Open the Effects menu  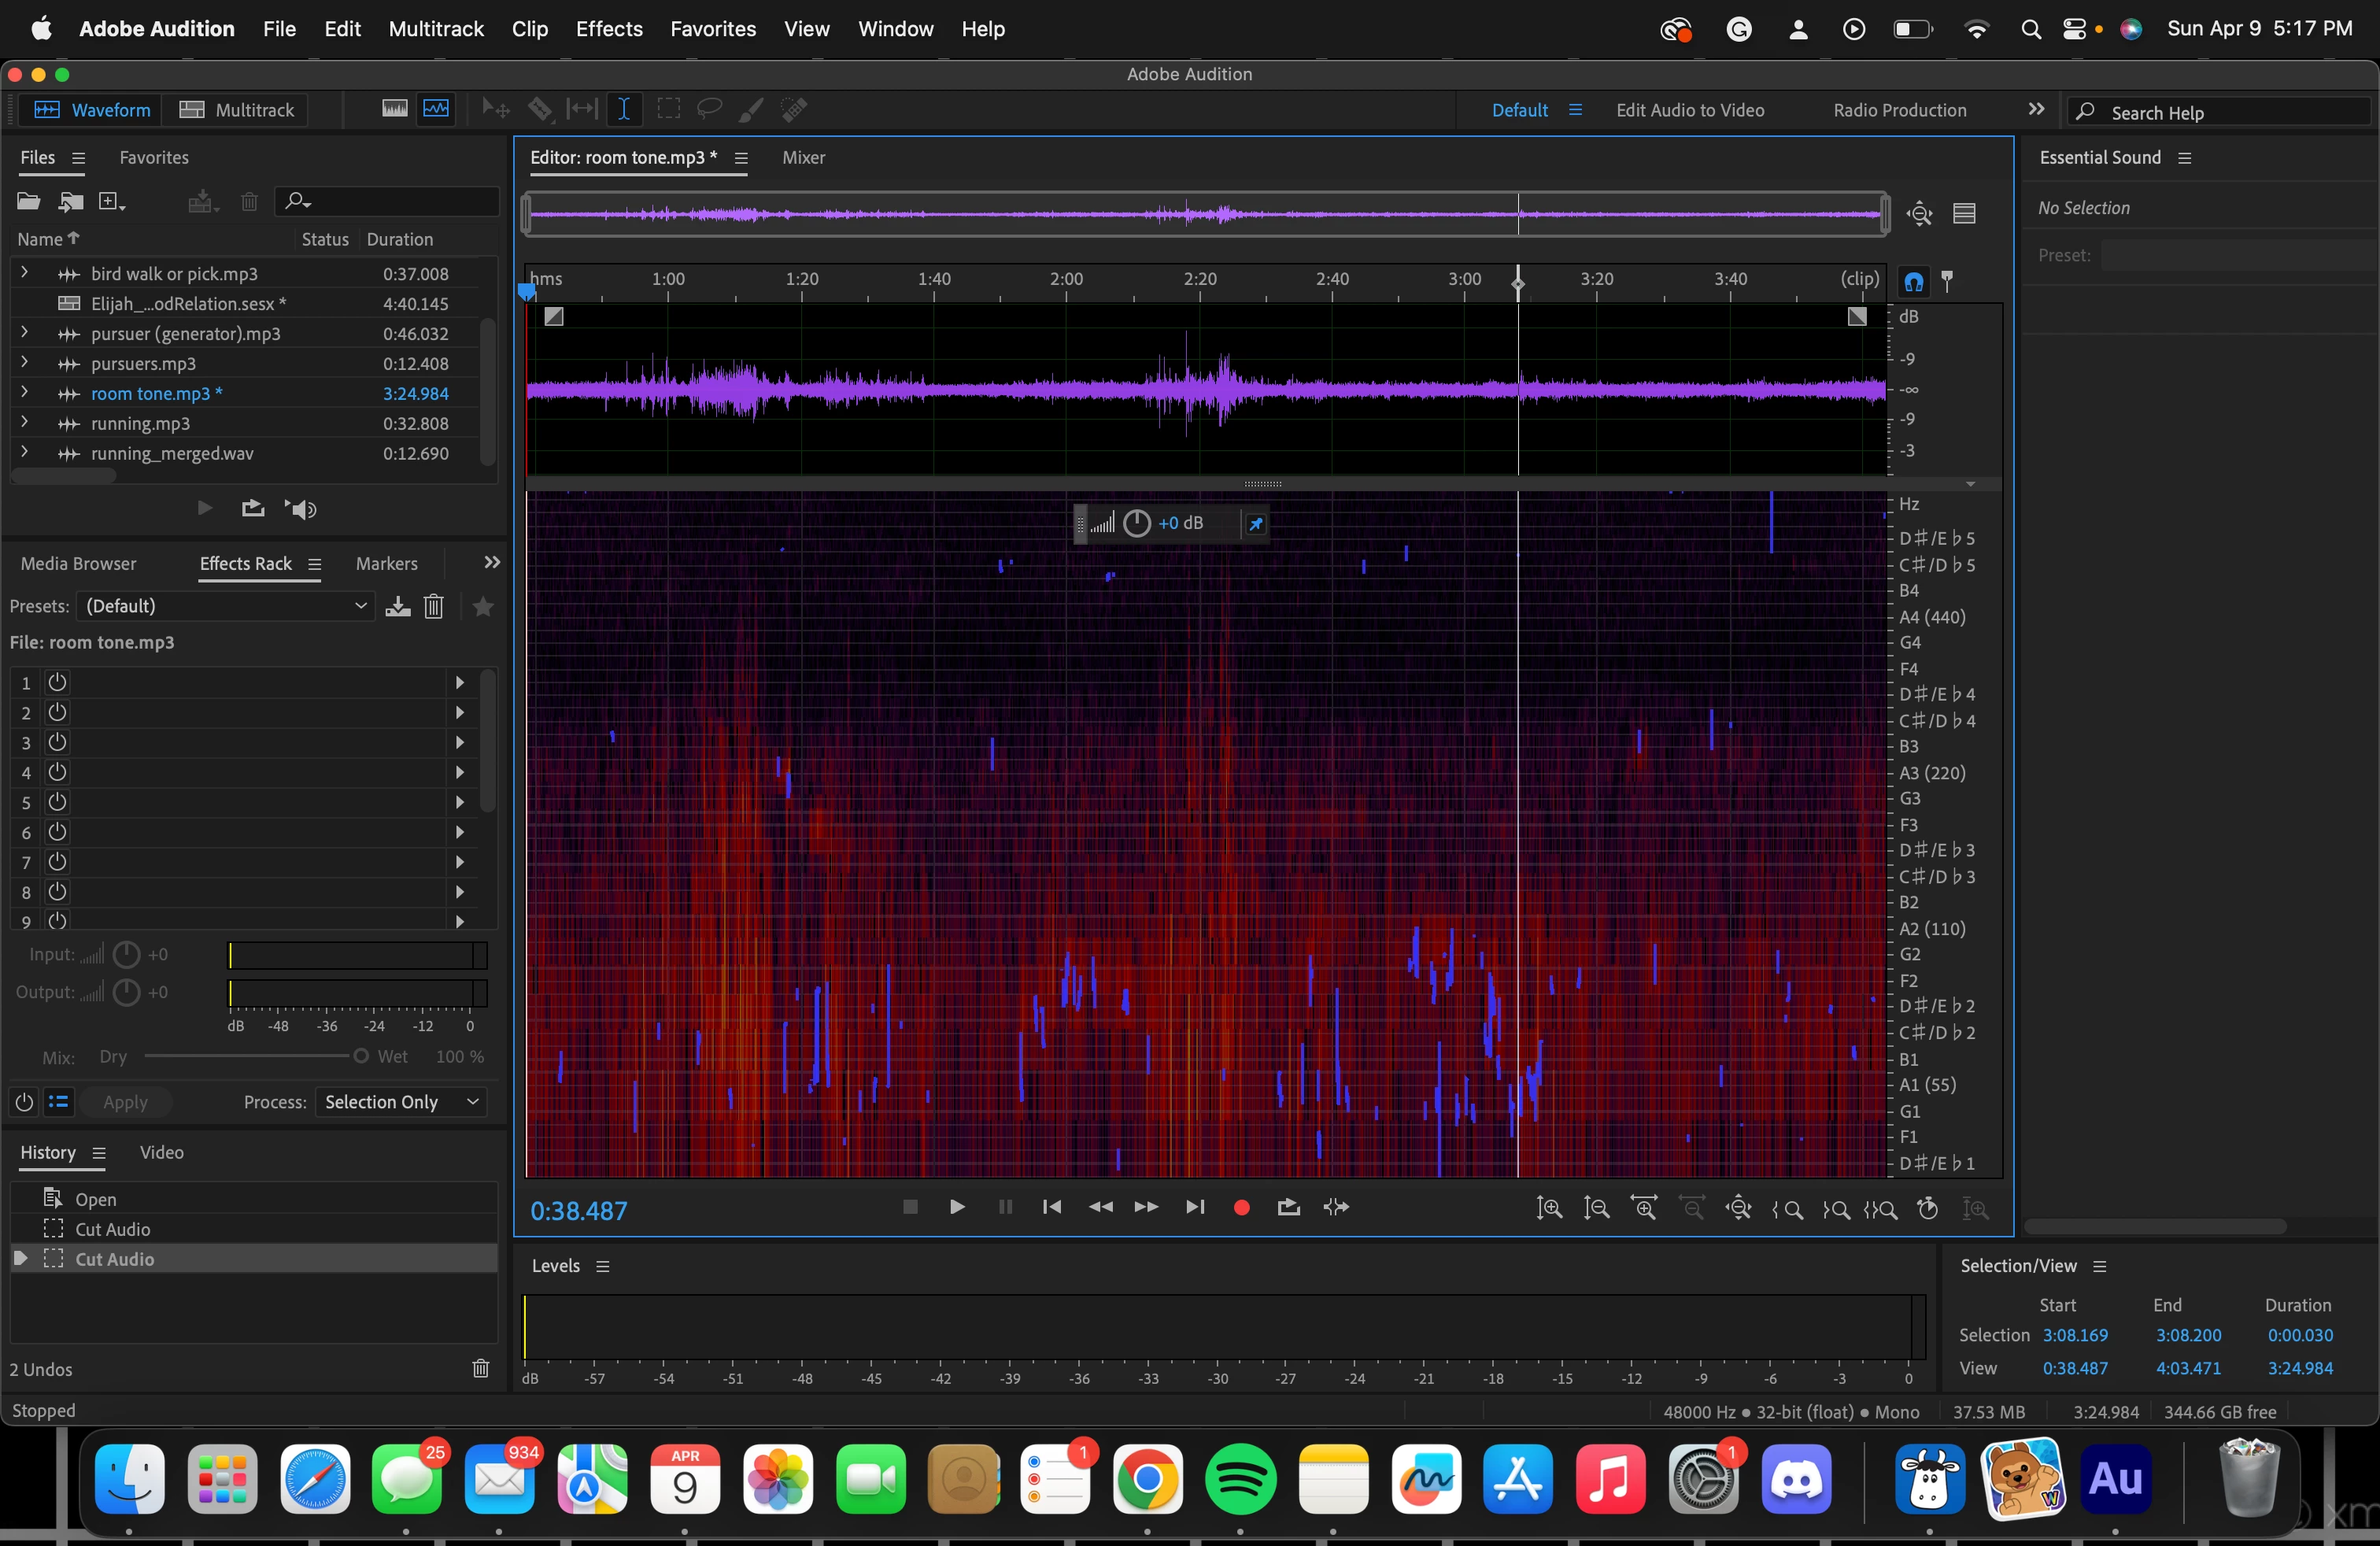(608, 29)
